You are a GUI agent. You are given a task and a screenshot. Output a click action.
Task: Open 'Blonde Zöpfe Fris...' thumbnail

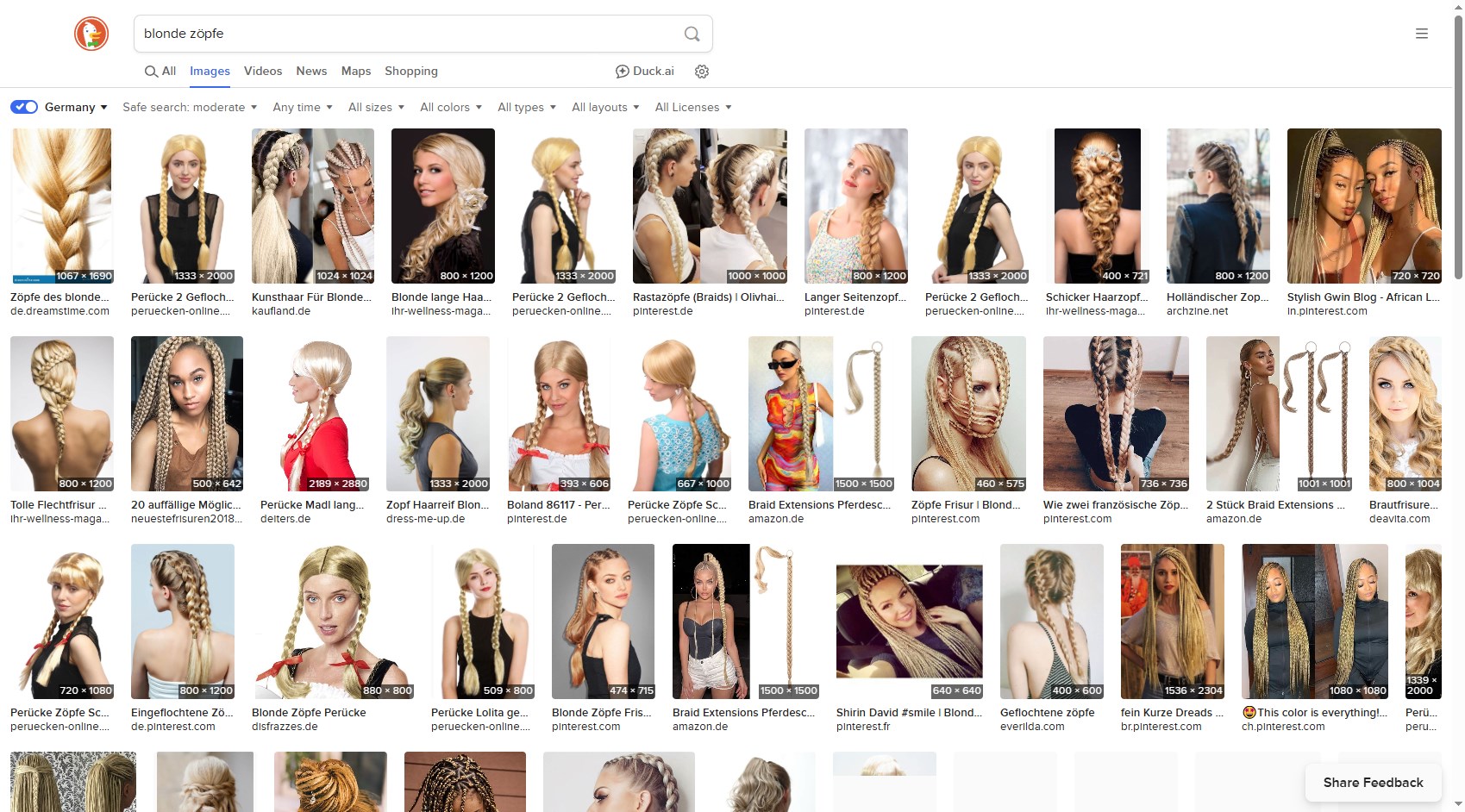604,621
